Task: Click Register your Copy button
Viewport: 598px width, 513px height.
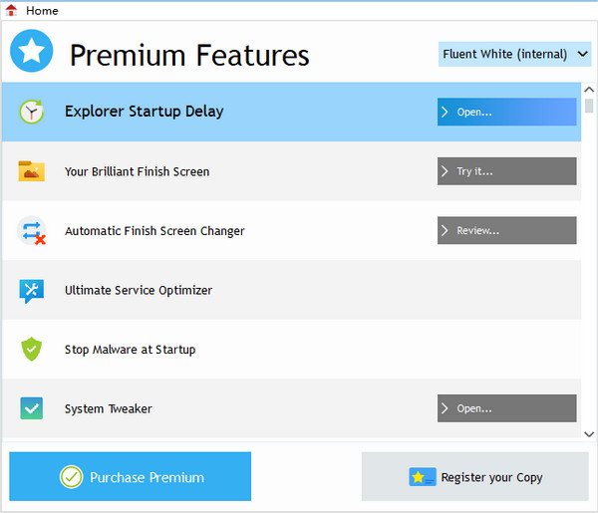Action: [x=475, y=477]
